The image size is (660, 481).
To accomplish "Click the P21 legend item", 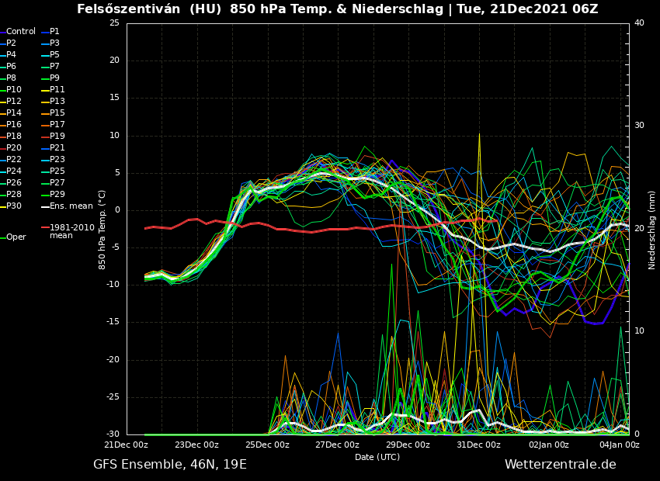I will tap(57, 148).
